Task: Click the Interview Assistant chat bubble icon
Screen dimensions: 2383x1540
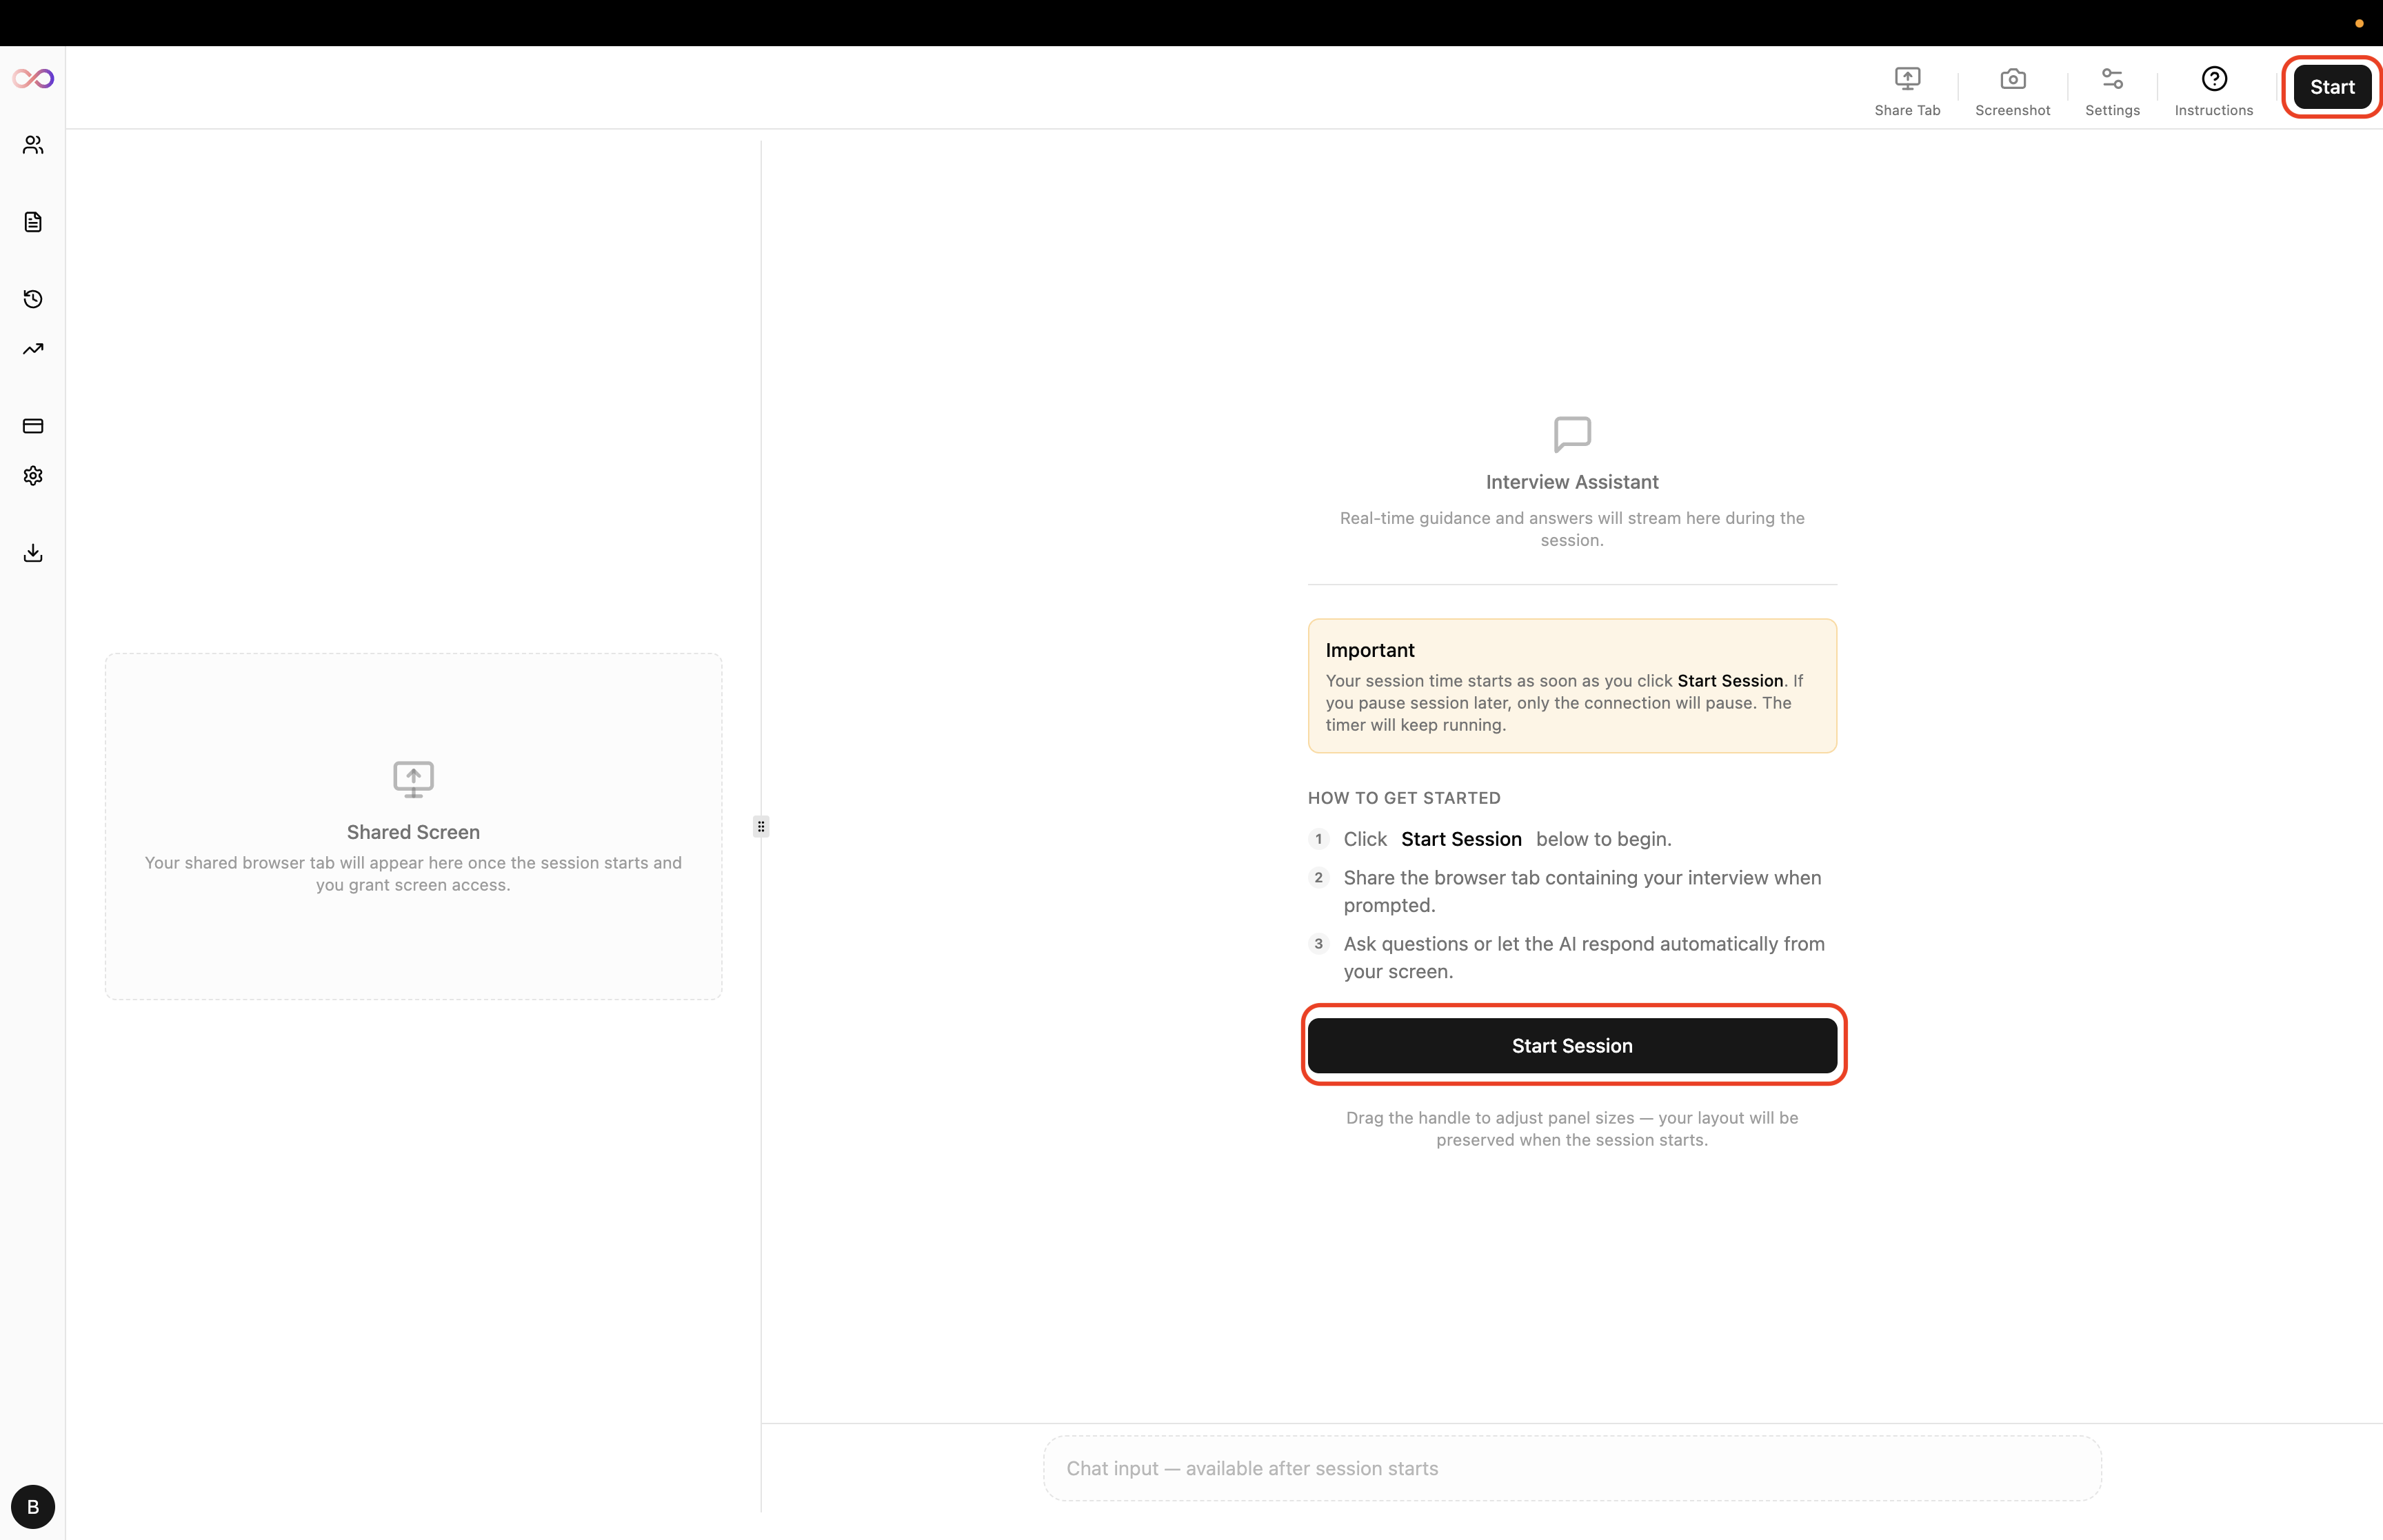Action: (1572, 435)
